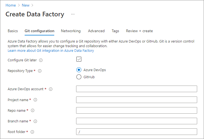Click info icon for Azure DevOps account

click(x=51, y=89)
